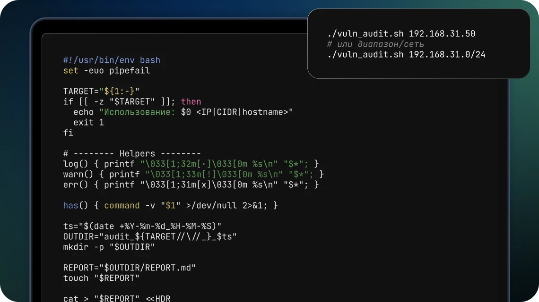Click the vuln_audit.sh command with 192.168.31.0/24
This screenshot has width=539, height=302.
click(x=406, y=55)
